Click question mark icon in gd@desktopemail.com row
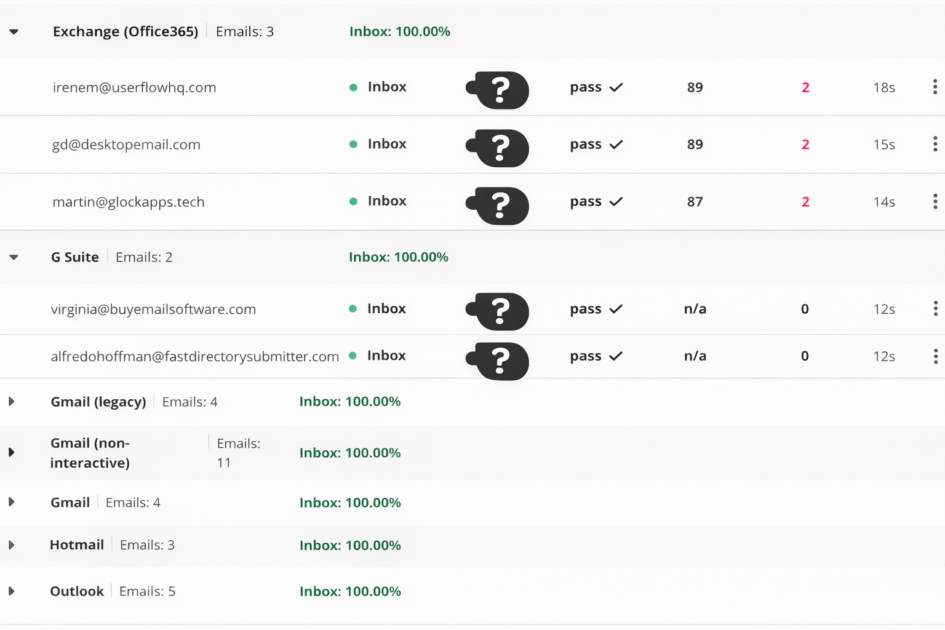 point(501,148)
